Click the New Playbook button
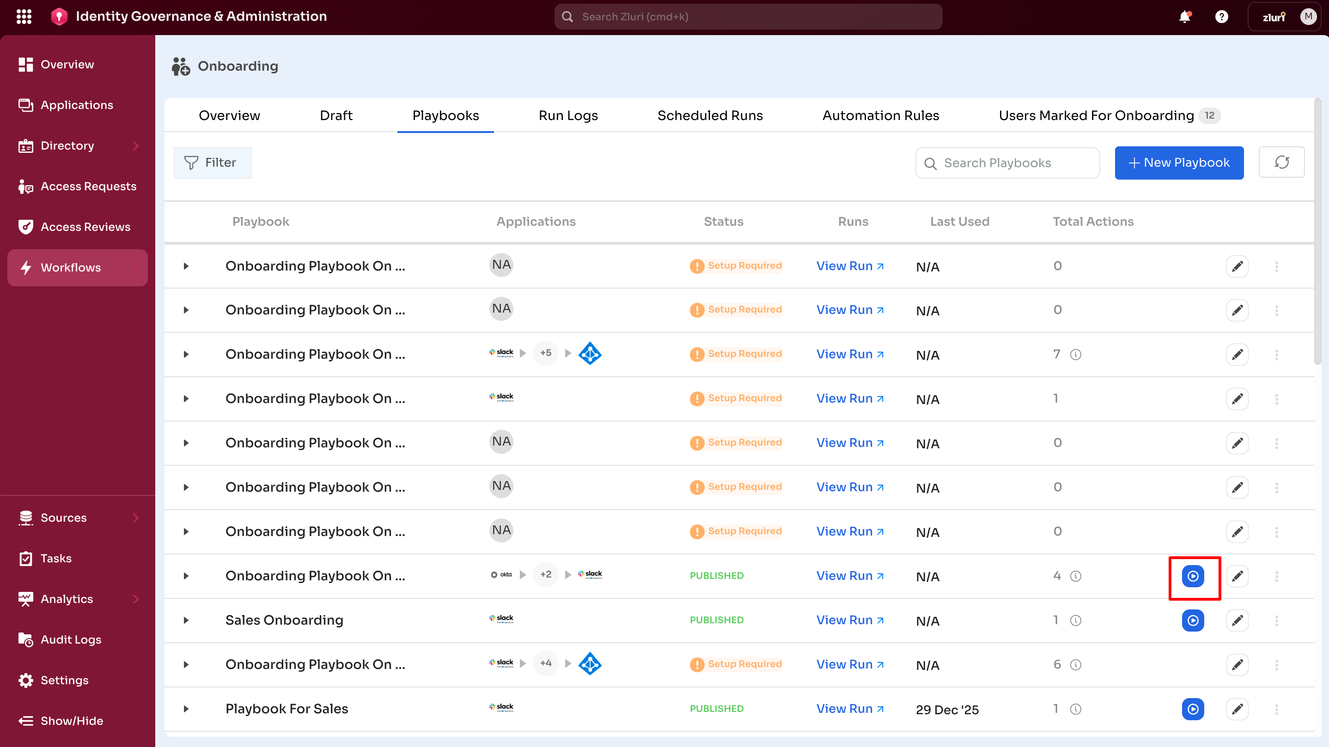 tap(1178, 163)
